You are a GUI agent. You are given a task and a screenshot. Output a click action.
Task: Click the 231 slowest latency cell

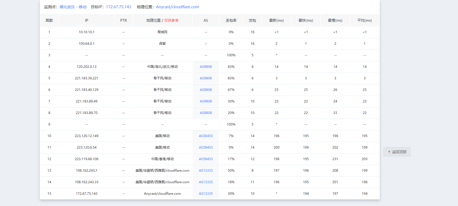click(x=335, y=159)
